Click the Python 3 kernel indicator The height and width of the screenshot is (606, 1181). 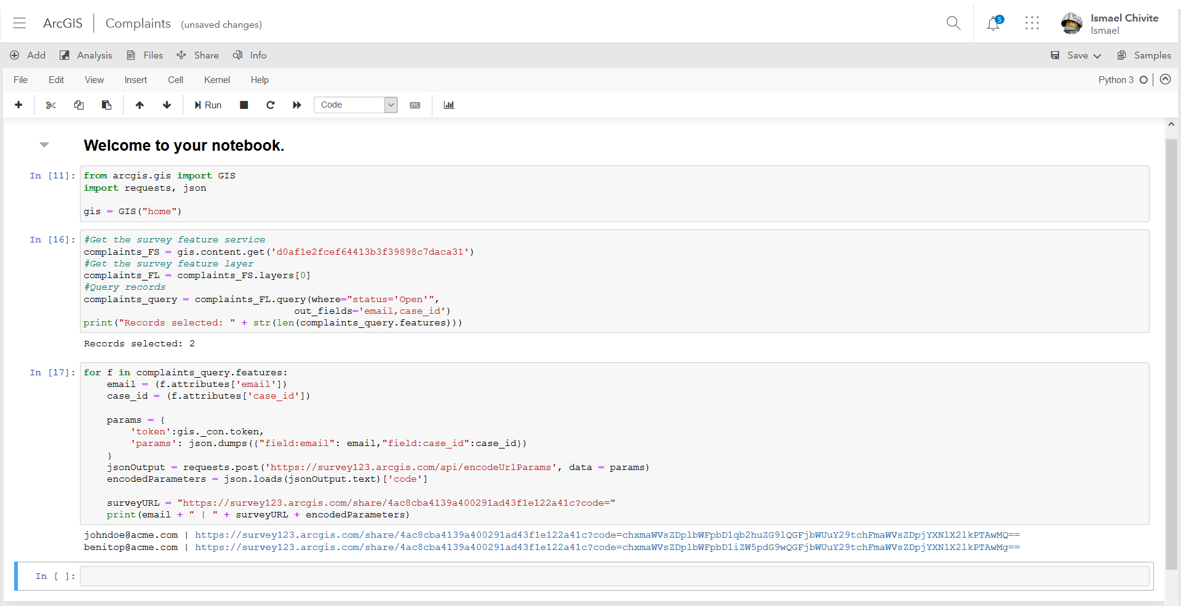[x=1123, y=80]
